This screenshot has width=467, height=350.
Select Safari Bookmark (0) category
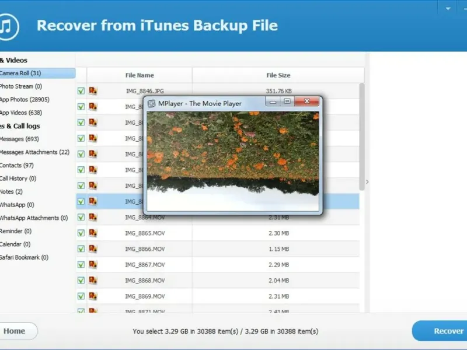[24, 257]
